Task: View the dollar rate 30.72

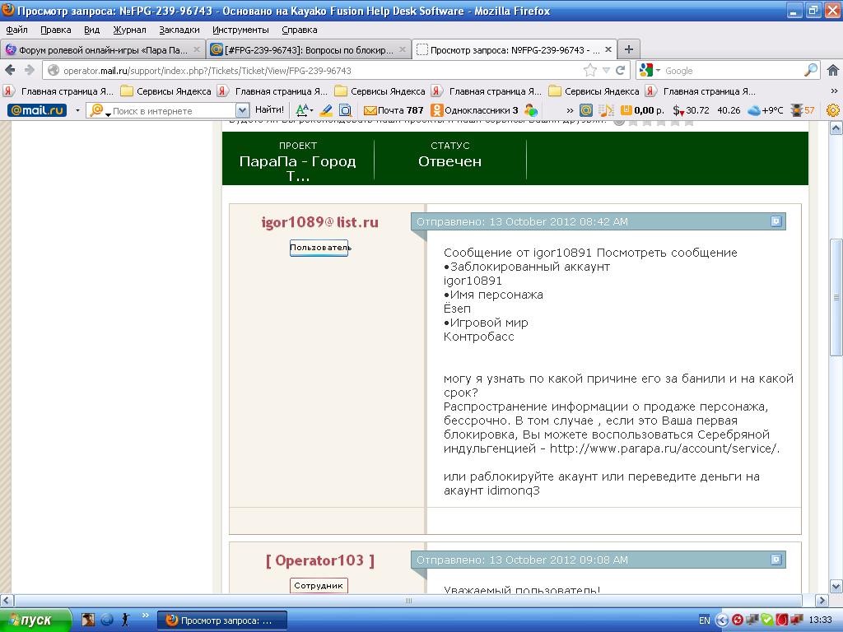Action: coord(691,110)
